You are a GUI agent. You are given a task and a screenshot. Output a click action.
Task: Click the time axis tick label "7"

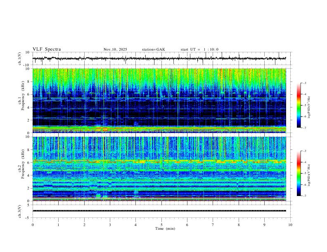[x=213, y=225]
